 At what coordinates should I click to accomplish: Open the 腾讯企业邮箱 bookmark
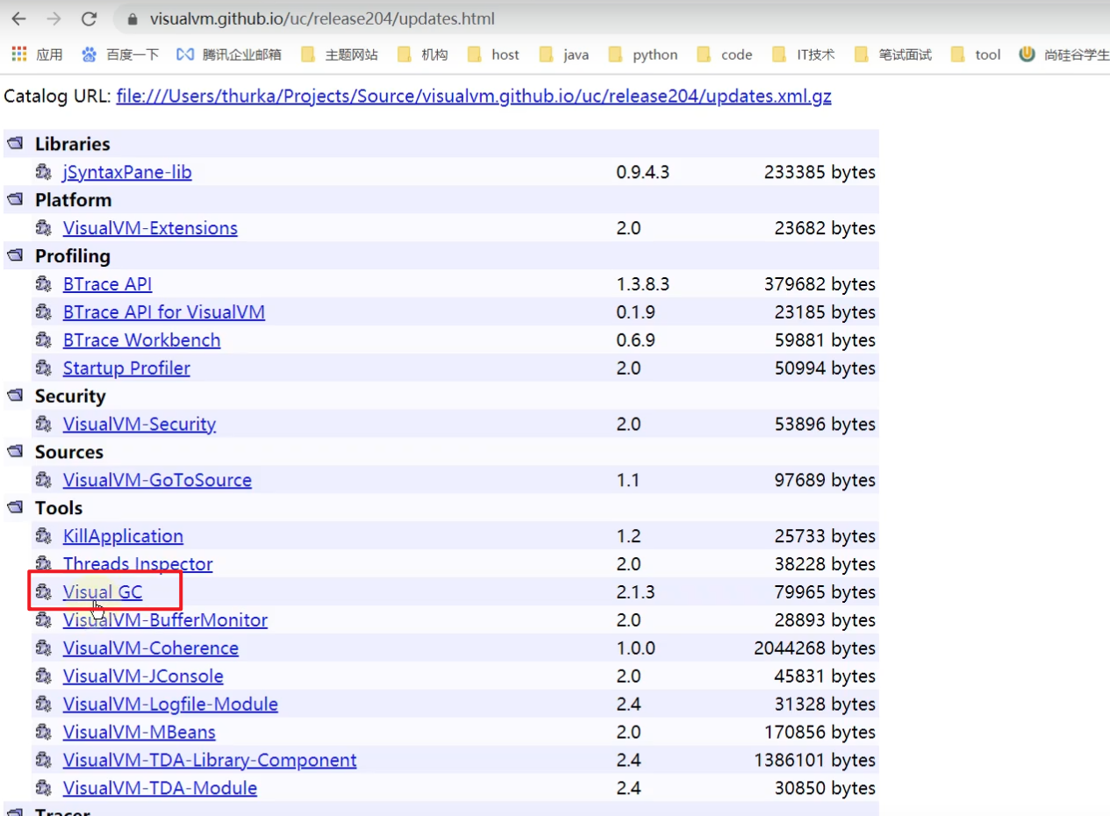point(229,54)
